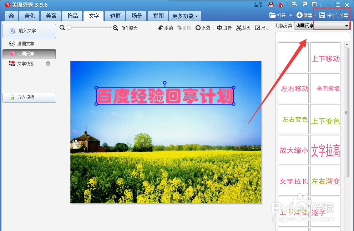
Task: Create a new canvas with 新建
Action: pos(304,15)
